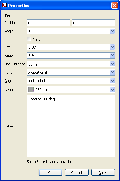Close the Properties dialog with the X button
The width and height of the screenshot is (120, 181).
pyautogui.click(x=115, y=5)
